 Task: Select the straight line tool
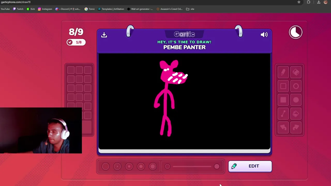coord(283,114)
